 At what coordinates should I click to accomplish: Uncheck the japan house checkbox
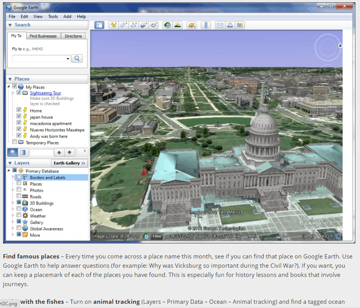19,116
